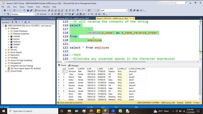Open the zoom 100 % dropdown
This screenshot has height=114, width=203.
(x=65, y=62)
